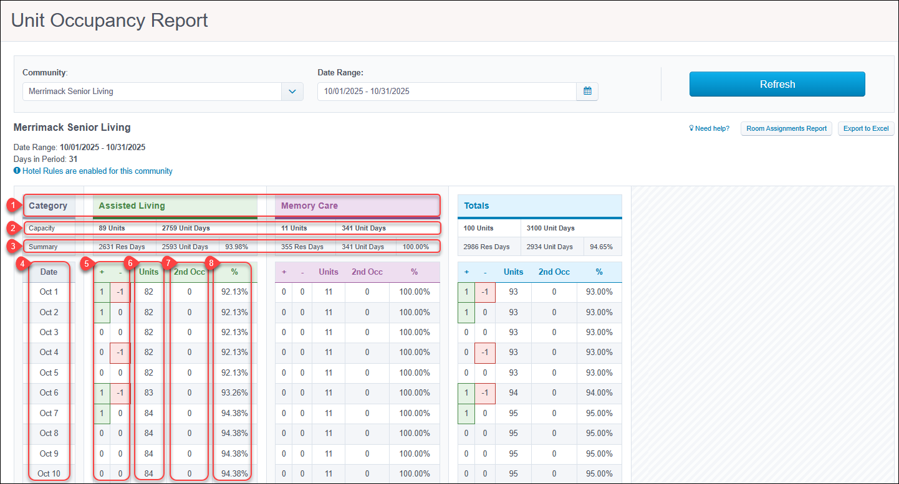This screenshot has width=899, height=484.
Task: Open the date range calendar icon
Action: [587, 91]
